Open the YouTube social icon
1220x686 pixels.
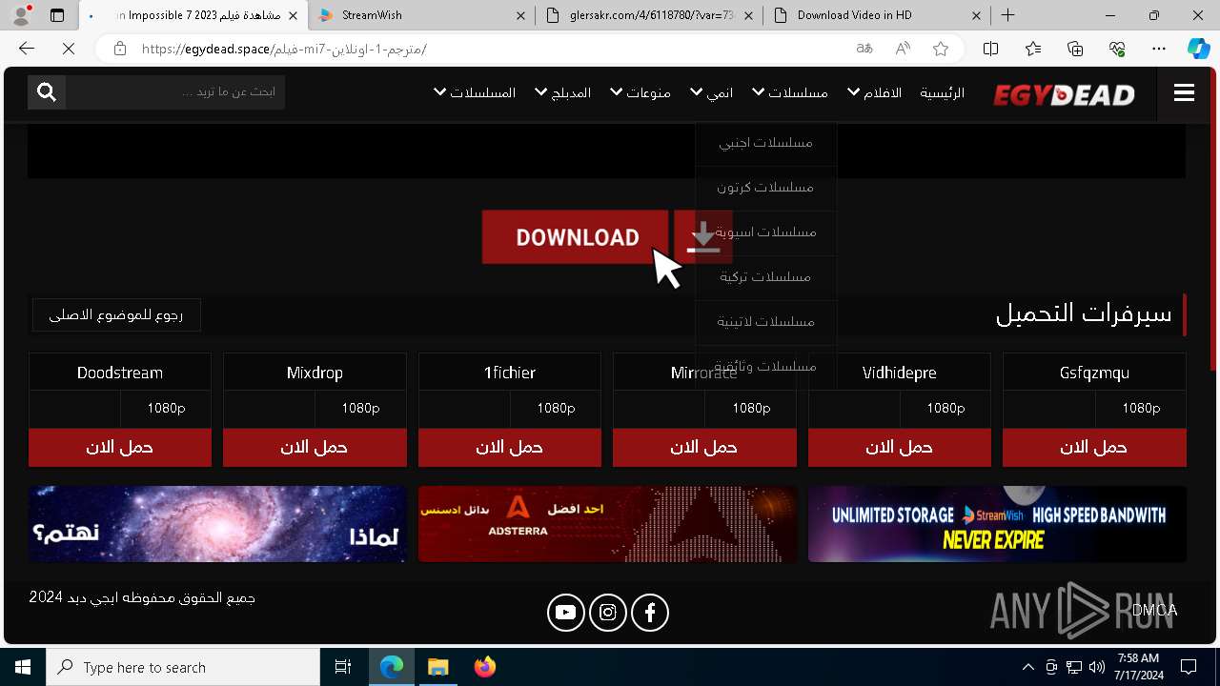565,613
